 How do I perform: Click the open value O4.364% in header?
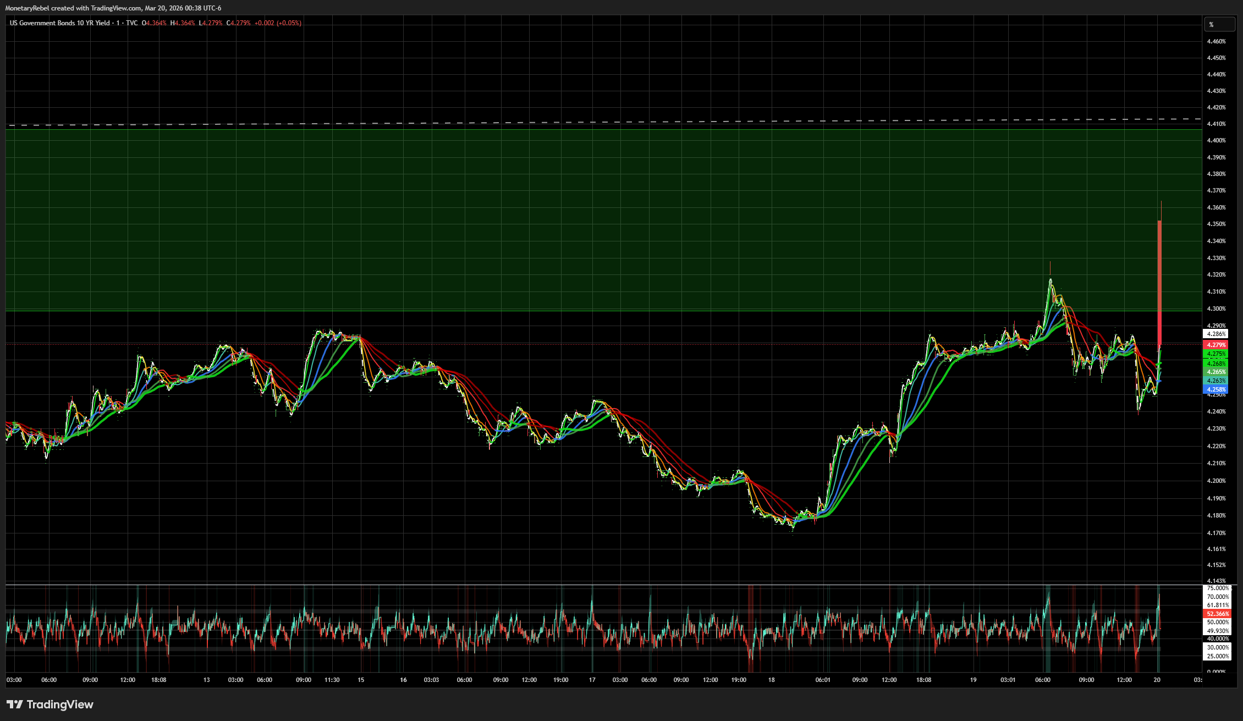(x=154, y=23)
